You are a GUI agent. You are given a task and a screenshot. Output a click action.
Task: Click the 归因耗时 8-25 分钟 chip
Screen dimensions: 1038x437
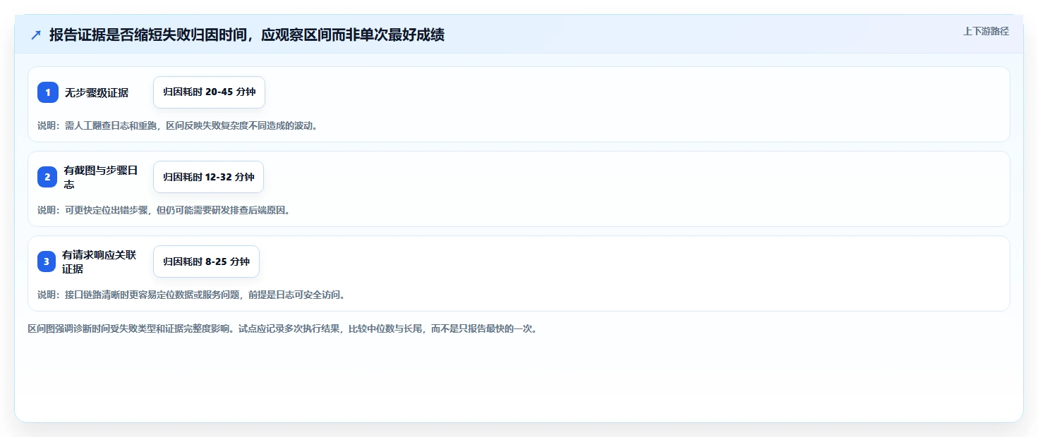click(x=206, y=261)
